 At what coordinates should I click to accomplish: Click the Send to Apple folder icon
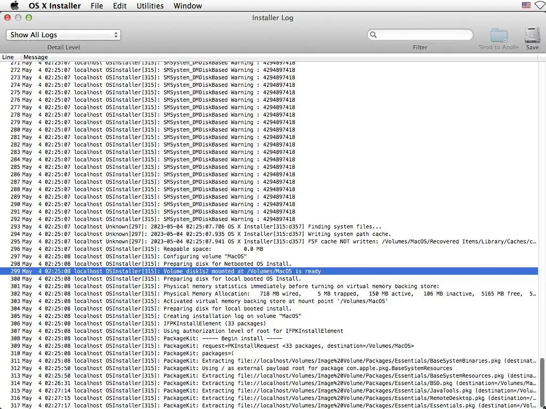click(x=499, y=35)
